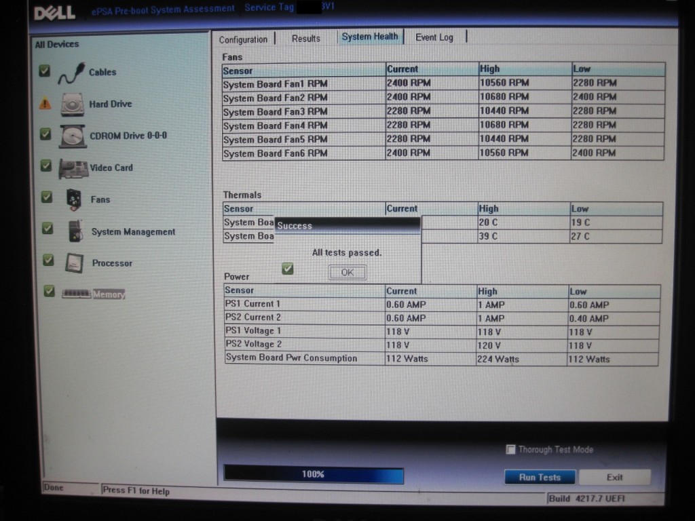Click the 'Service Tag' header text
The image size is (695, 521).
click(269, 7)
